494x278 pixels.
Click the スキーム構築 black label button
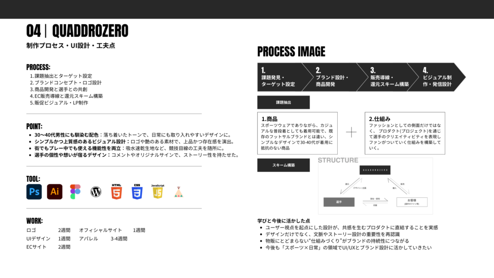[x=283, y=165]
